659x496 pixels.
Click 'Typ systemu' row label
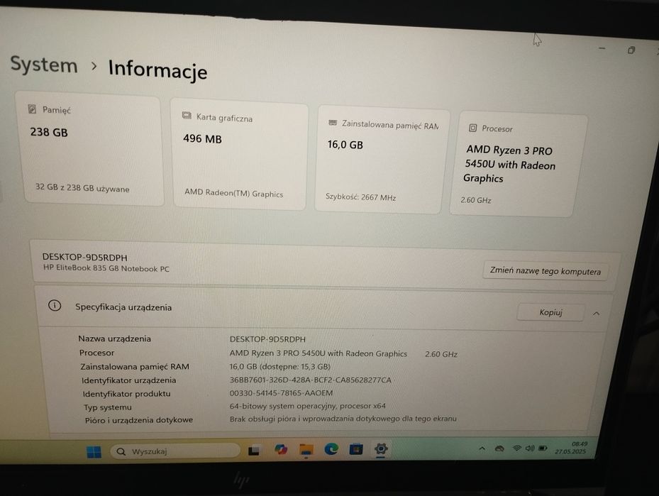[108, 407]
